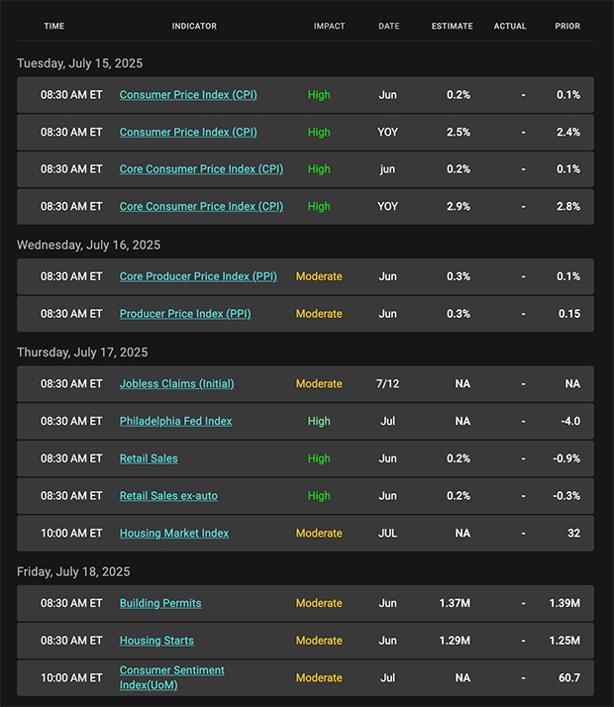Screen dimensions: 614x707
Task: Select the TIME column header
Action: click(54, 26)
